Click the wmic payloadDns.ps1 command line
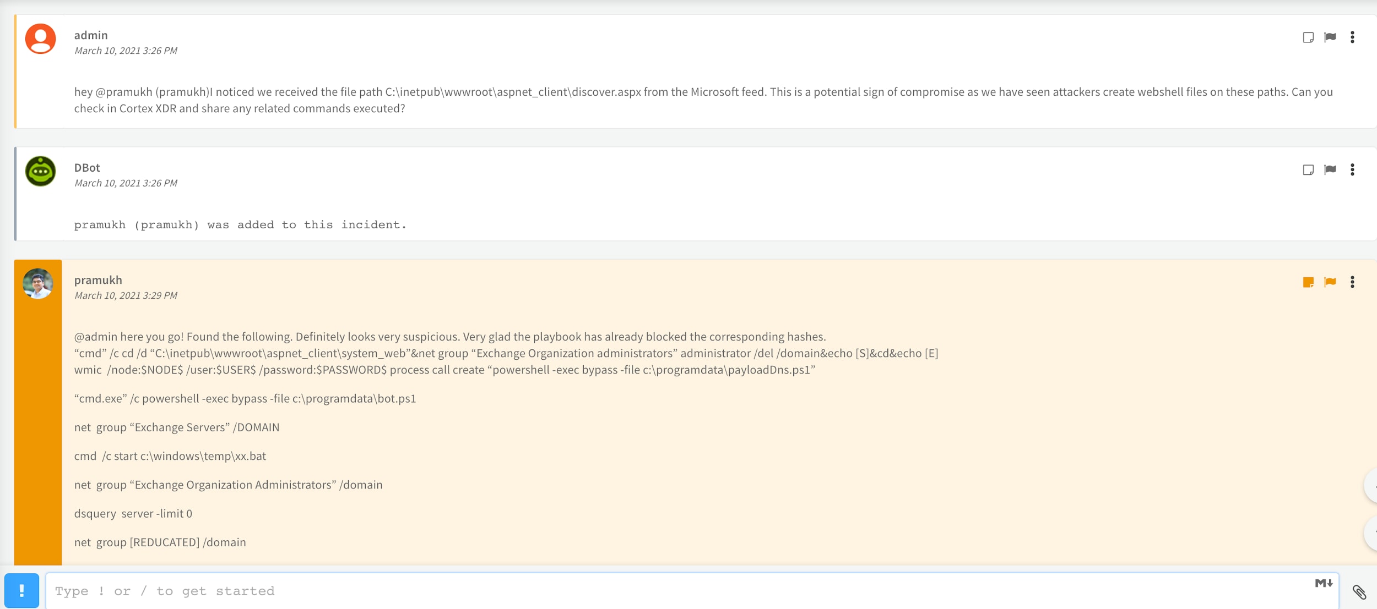The width and height of the screenshot is (1377, 609). tap(444, 370)
